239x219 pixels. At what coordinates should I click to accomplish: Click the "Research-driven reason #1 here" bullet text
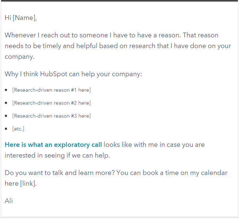[51, 90]
